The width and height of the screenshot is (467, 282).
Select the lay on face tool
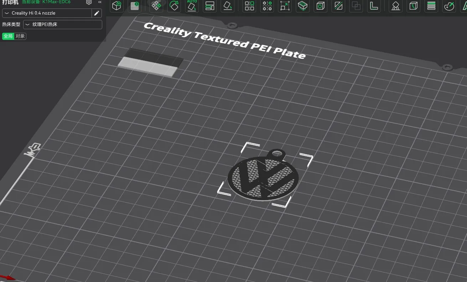pos(228,6)
